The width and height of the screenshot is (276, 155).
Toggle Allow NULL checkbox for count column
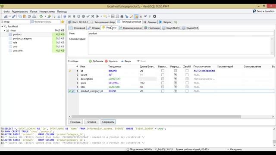coord(175,74)
